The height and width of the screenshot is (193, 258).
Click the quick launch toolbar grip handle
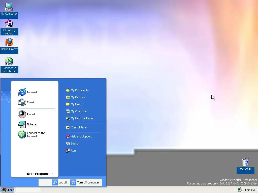[17, 190]
